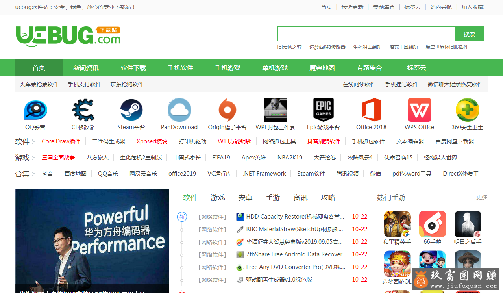Open the 360安全卫士 icon
The width and height of the screenshot is (503, 293).
tap(468, 110)
